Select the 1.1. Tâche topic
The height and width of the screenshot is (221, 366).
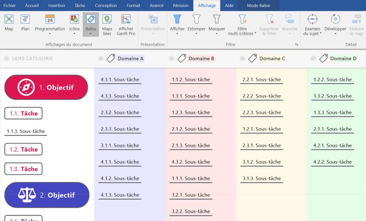pos(23,113)
